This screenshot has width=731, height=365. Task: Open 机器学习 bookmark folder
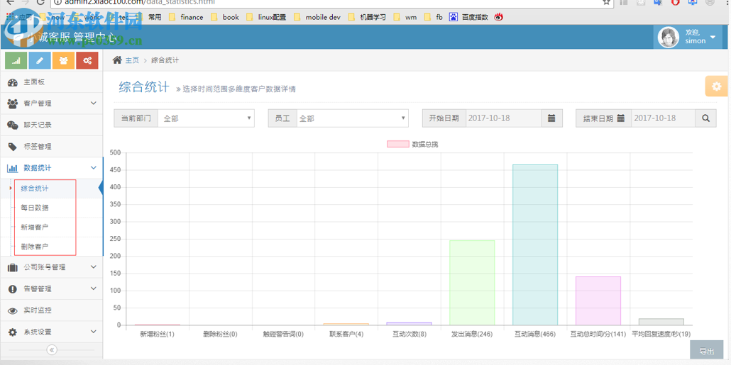[x=367, y=17]
